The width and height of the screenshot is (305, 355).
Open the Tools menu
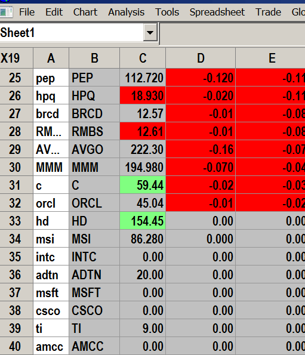167,12
